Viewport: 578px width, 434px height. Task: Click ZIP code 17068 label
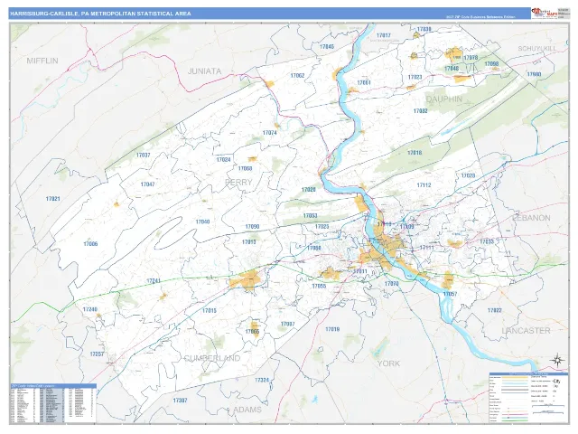[x=245, y=169]
